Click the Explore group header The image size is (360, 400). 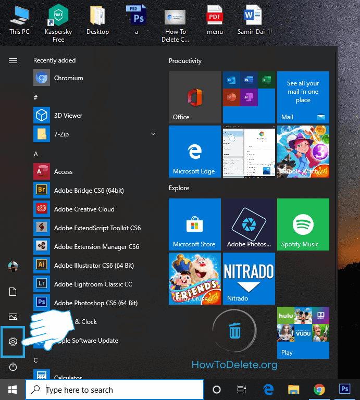[179, 188]
